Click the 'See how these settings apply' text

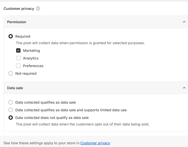[x=42, y=143]
